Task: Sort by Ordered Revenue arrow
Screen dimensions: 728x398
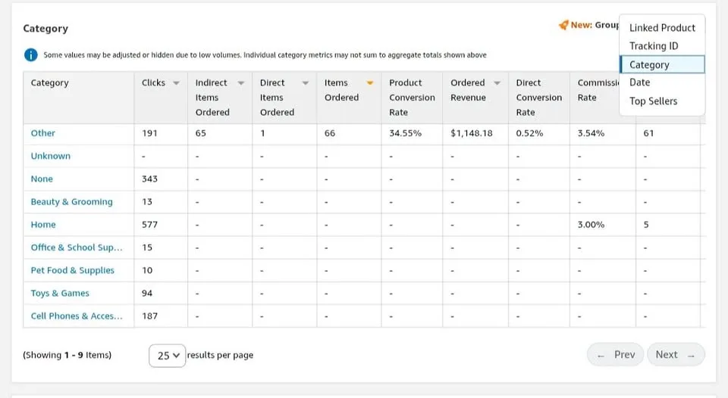Action: 497,83
